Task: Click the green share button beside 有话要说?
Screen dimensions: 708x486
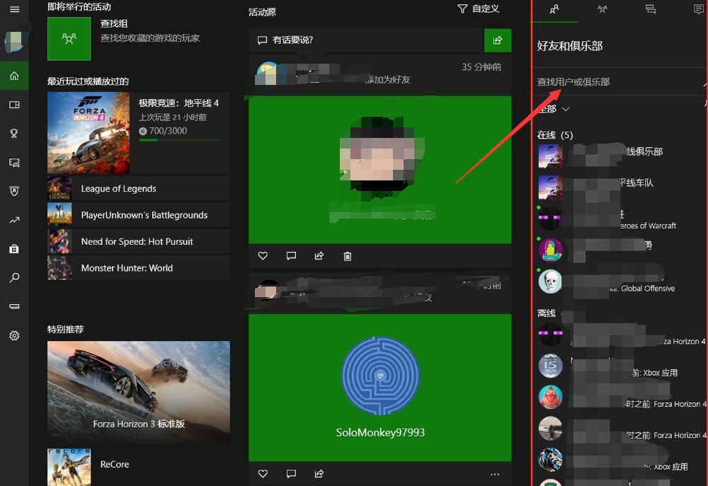Action: (x=498, y=40)
